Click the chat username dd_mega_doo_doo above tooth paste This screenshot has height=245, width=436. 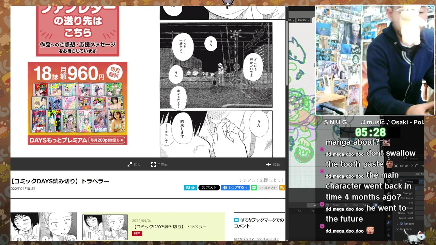(x=344, y=154)
